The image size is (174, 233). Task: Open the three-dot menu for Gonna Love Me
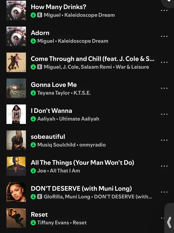point(164,88)
